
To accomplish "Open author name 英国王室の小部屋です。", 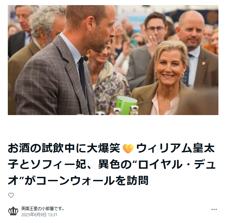I will coord(42,208).
